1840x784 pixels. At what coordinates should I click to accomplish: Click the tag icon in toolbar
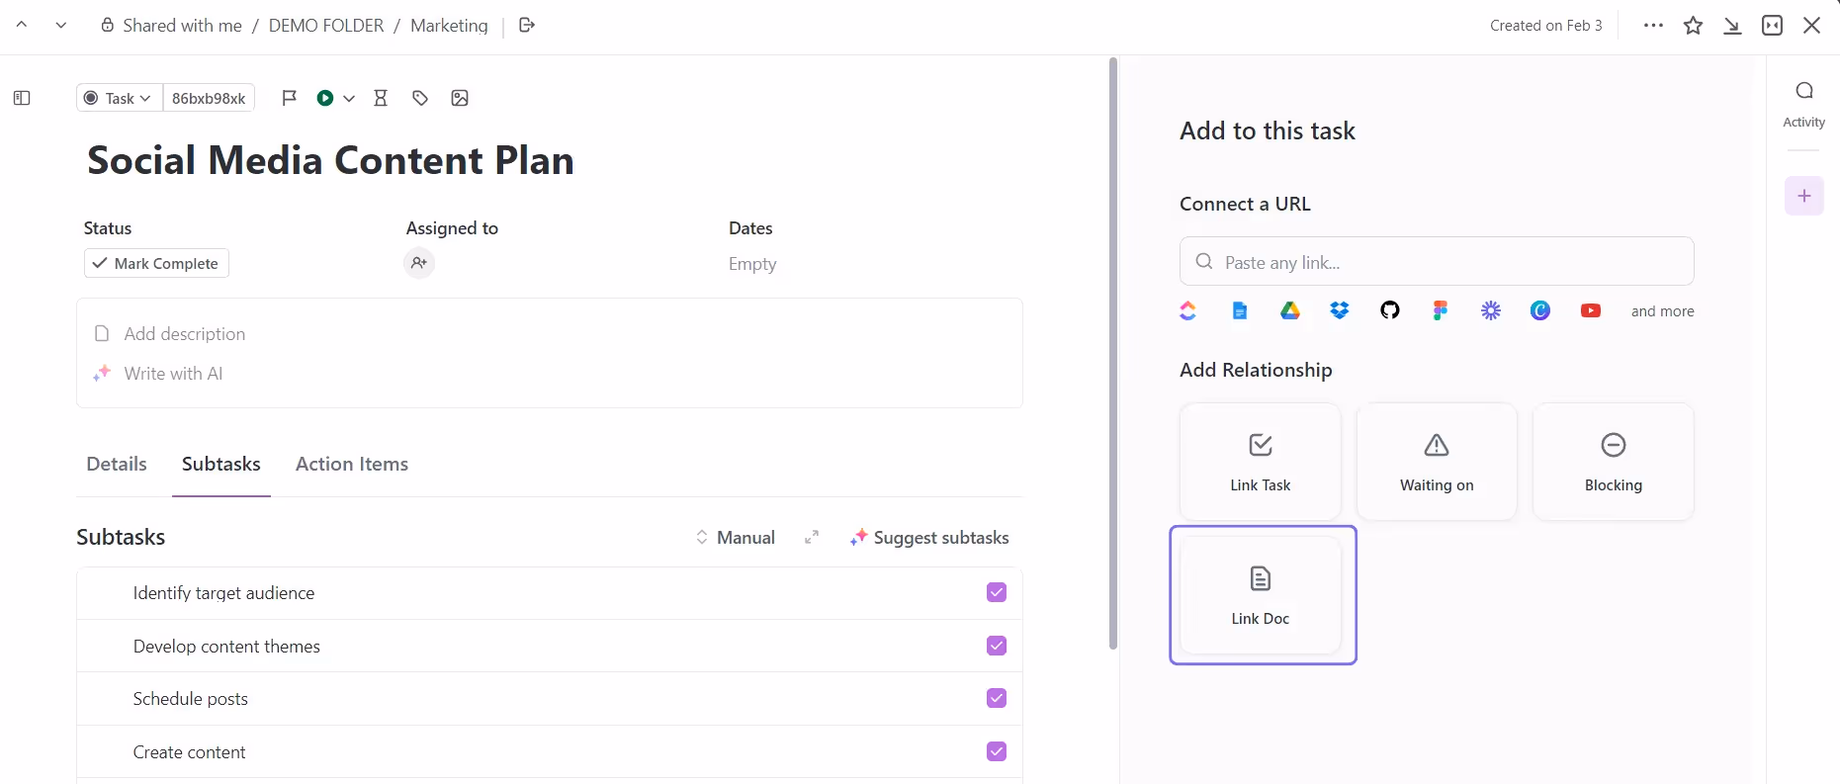(x=420, y=98)
